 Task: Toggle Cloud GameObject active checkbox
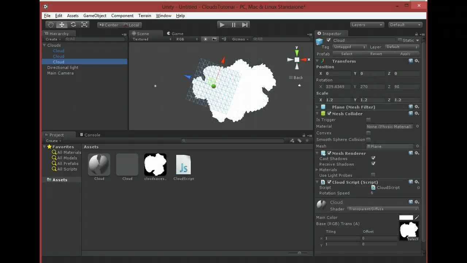point(329,40)
